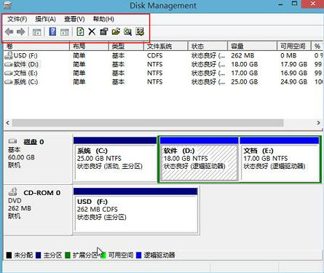Click the CDFS file system cell
The width and height of the screenshot is (324, 273).
coord(154,55)
